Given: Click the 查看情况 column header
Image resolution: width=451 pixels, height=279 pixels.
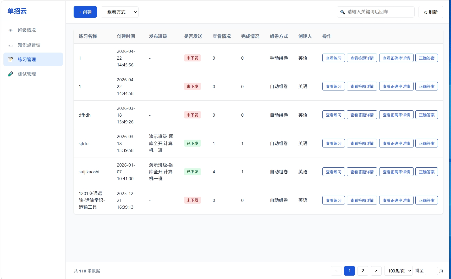Looking at the screenshot, I should (x=222, y=36).
